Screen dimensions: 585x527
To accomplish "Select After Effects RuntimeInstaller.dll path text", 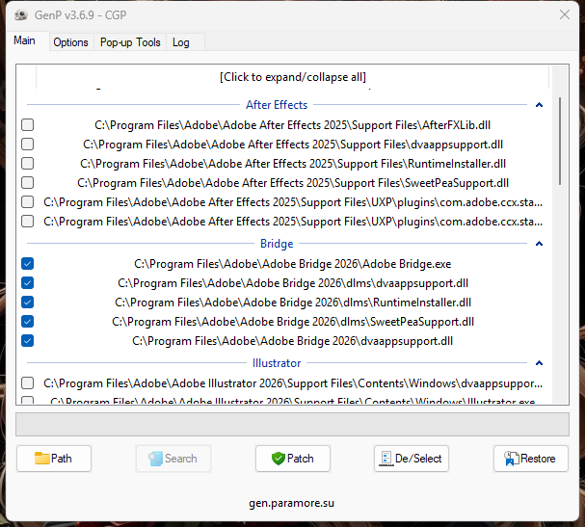I will click(293, 164).
